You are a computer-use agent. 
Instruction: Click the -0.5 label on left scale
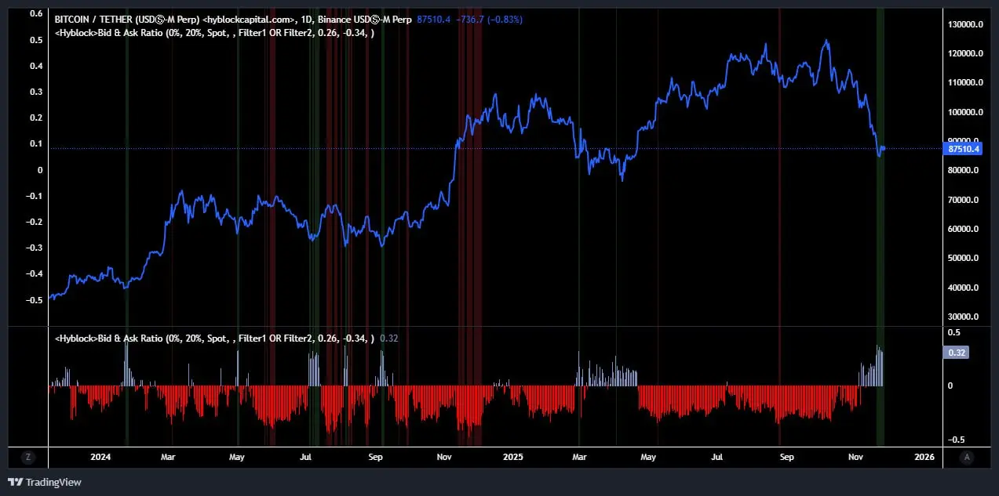35,300
